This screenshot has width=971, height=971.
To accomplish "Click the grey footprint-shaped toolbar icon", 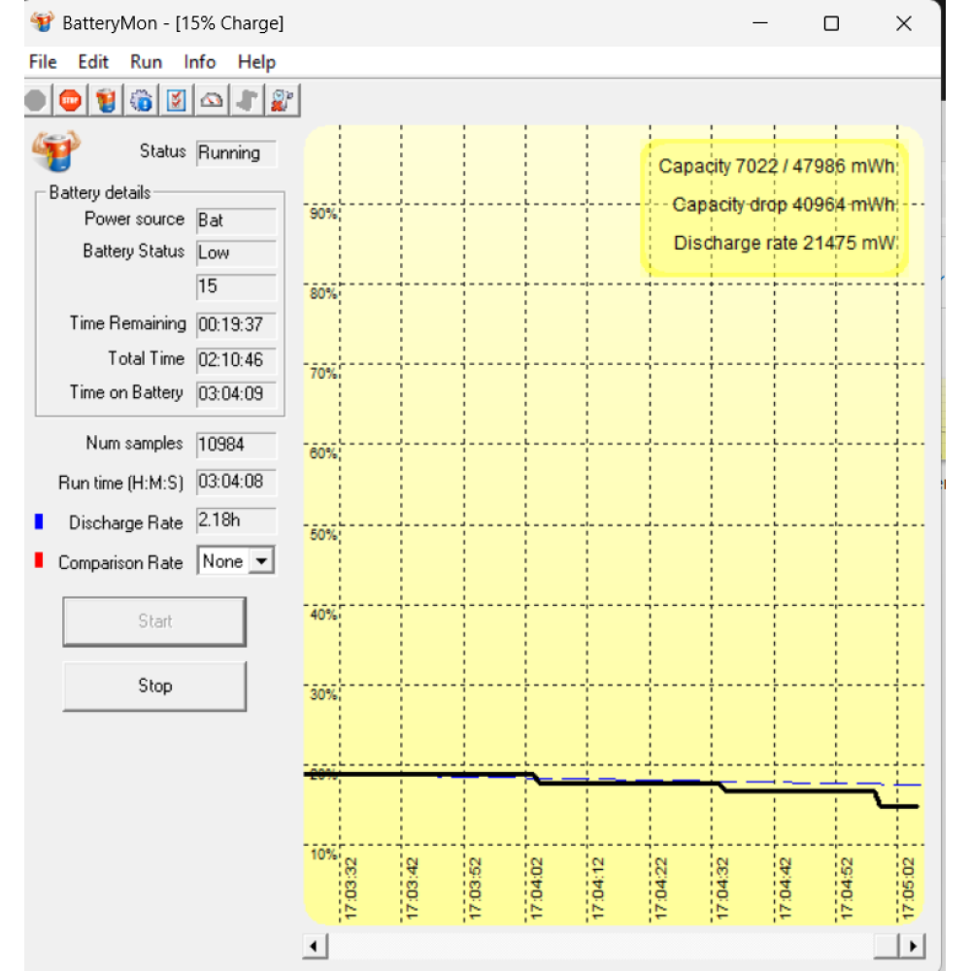I will pyautogui.click(x=247, y=99).
